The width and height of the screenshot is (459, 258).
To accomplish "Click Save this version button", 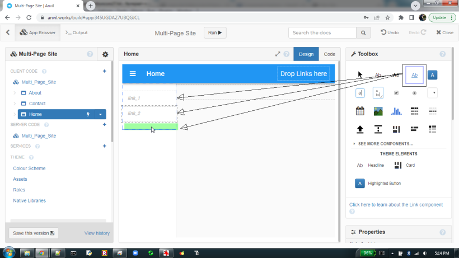I will pyautogui.click(x=34, y=233).
